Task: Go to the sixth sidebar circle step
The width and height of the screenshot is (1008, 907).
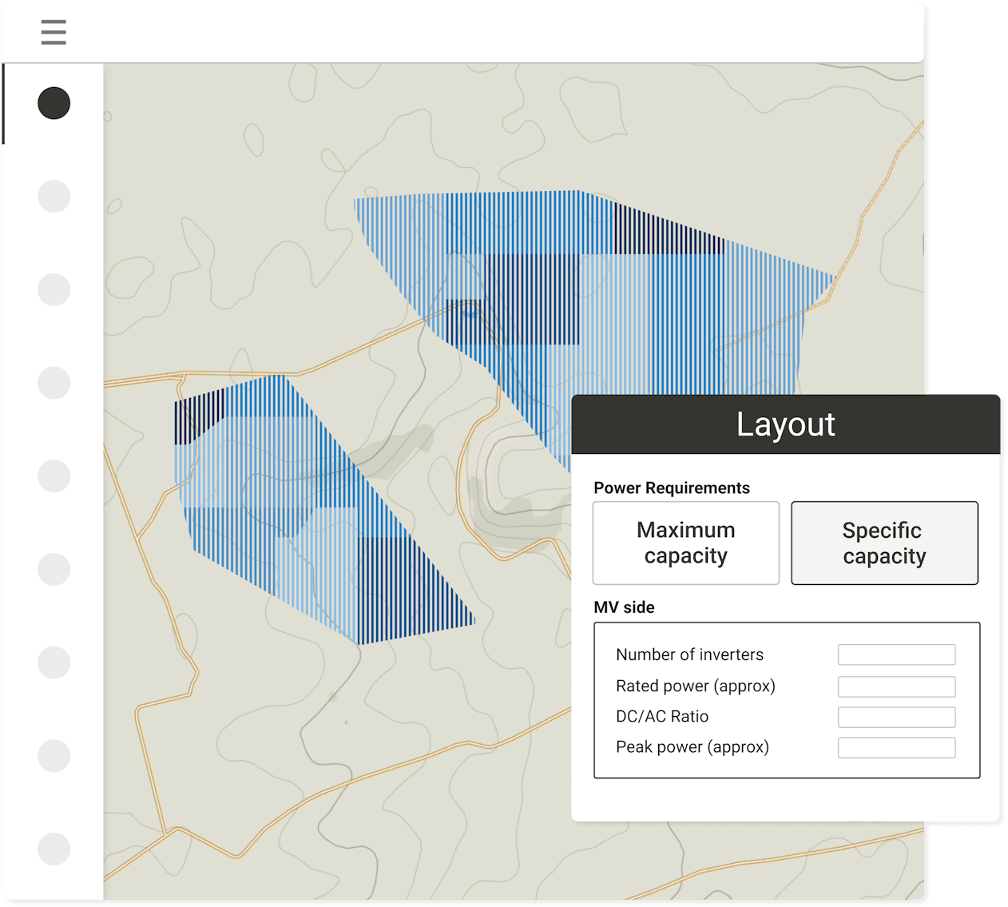Action: [x=54, y=569]
